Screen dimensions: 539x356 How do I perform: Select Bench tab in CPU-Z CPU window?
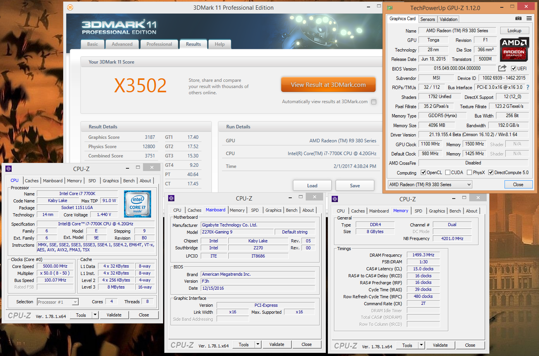[129, 181]
